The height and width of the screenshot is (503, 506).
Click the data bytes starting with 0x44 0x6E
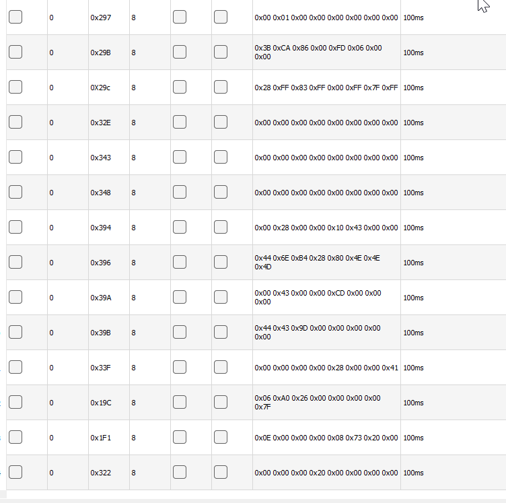pyautogui.click(x=318, y=263)
